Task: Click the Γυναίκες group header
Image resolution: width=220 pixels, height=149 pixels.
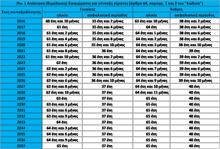Action: (87, 9)
